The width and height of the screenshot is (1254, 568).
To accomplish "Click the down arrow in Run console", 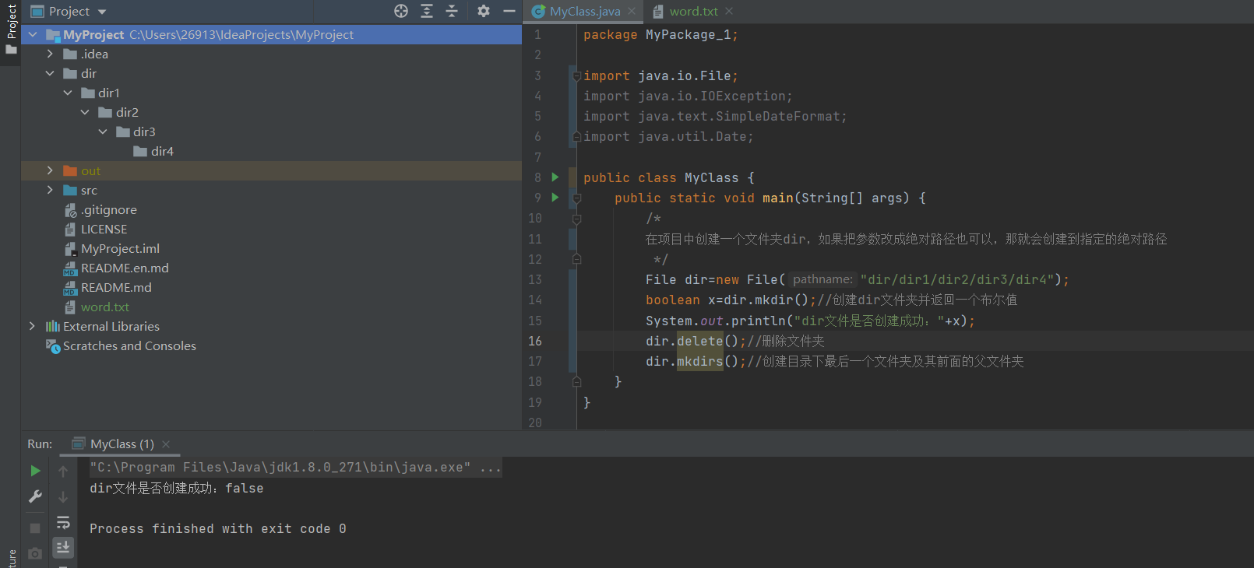I will coord(63,496).
